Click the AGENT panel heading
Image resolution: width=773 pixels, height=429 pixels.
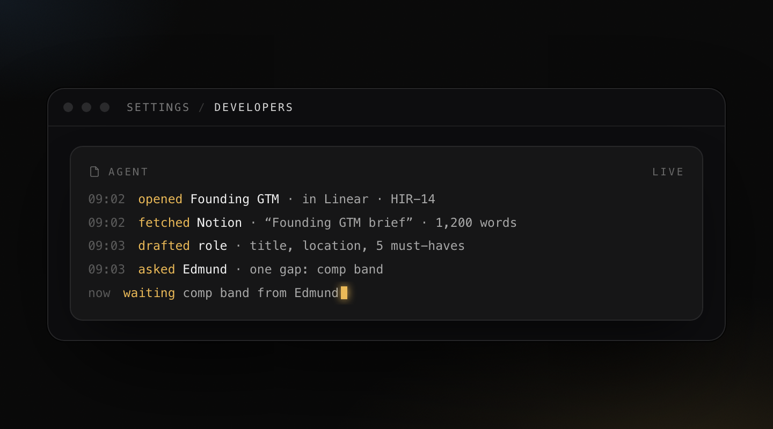(128, 172)
